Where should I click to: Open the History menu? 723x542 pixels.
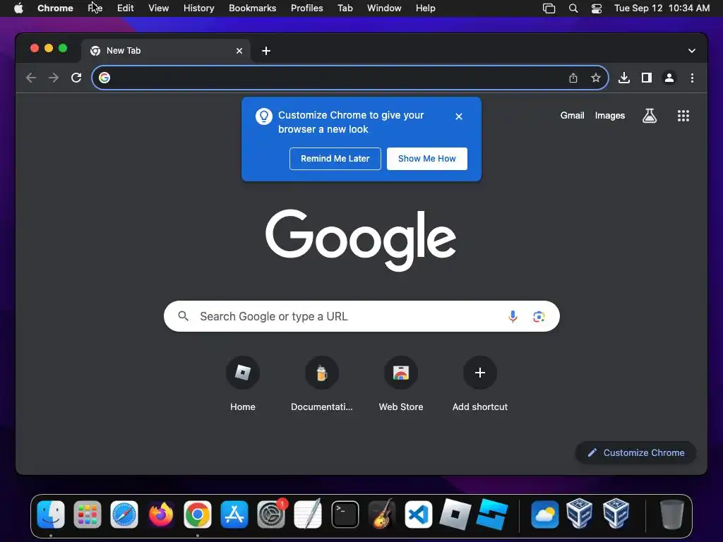click(x=198, y=8)
